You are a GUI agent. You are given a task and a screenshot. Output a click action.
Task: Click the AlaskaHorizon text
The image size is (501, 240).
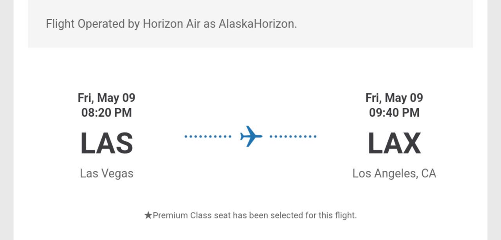coord(257,24)
